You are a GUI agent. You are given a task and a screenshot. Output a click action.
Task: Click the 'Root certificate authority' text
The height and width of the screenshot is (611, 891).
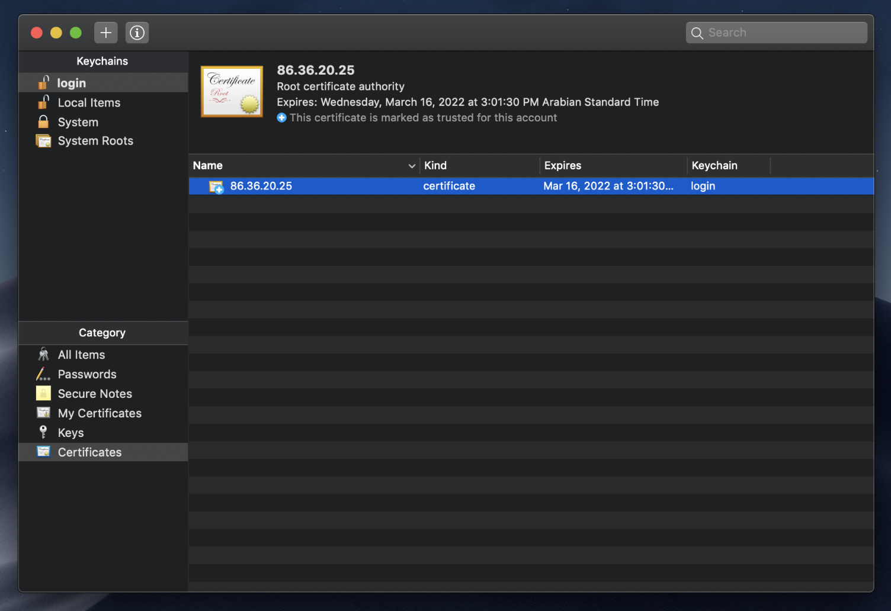(x=341, y=86)
